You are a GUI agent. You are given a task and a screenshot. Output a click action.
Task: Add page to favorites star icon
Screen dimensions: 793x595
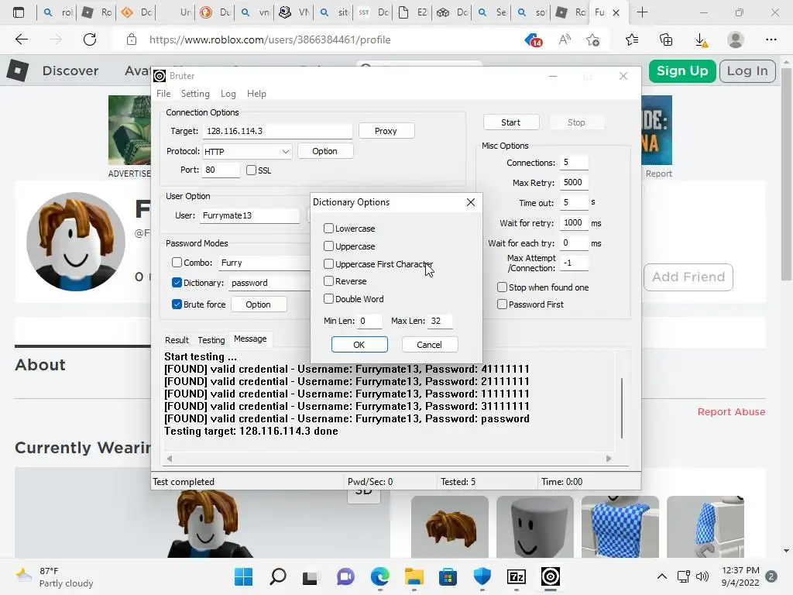tap(592, 40)
